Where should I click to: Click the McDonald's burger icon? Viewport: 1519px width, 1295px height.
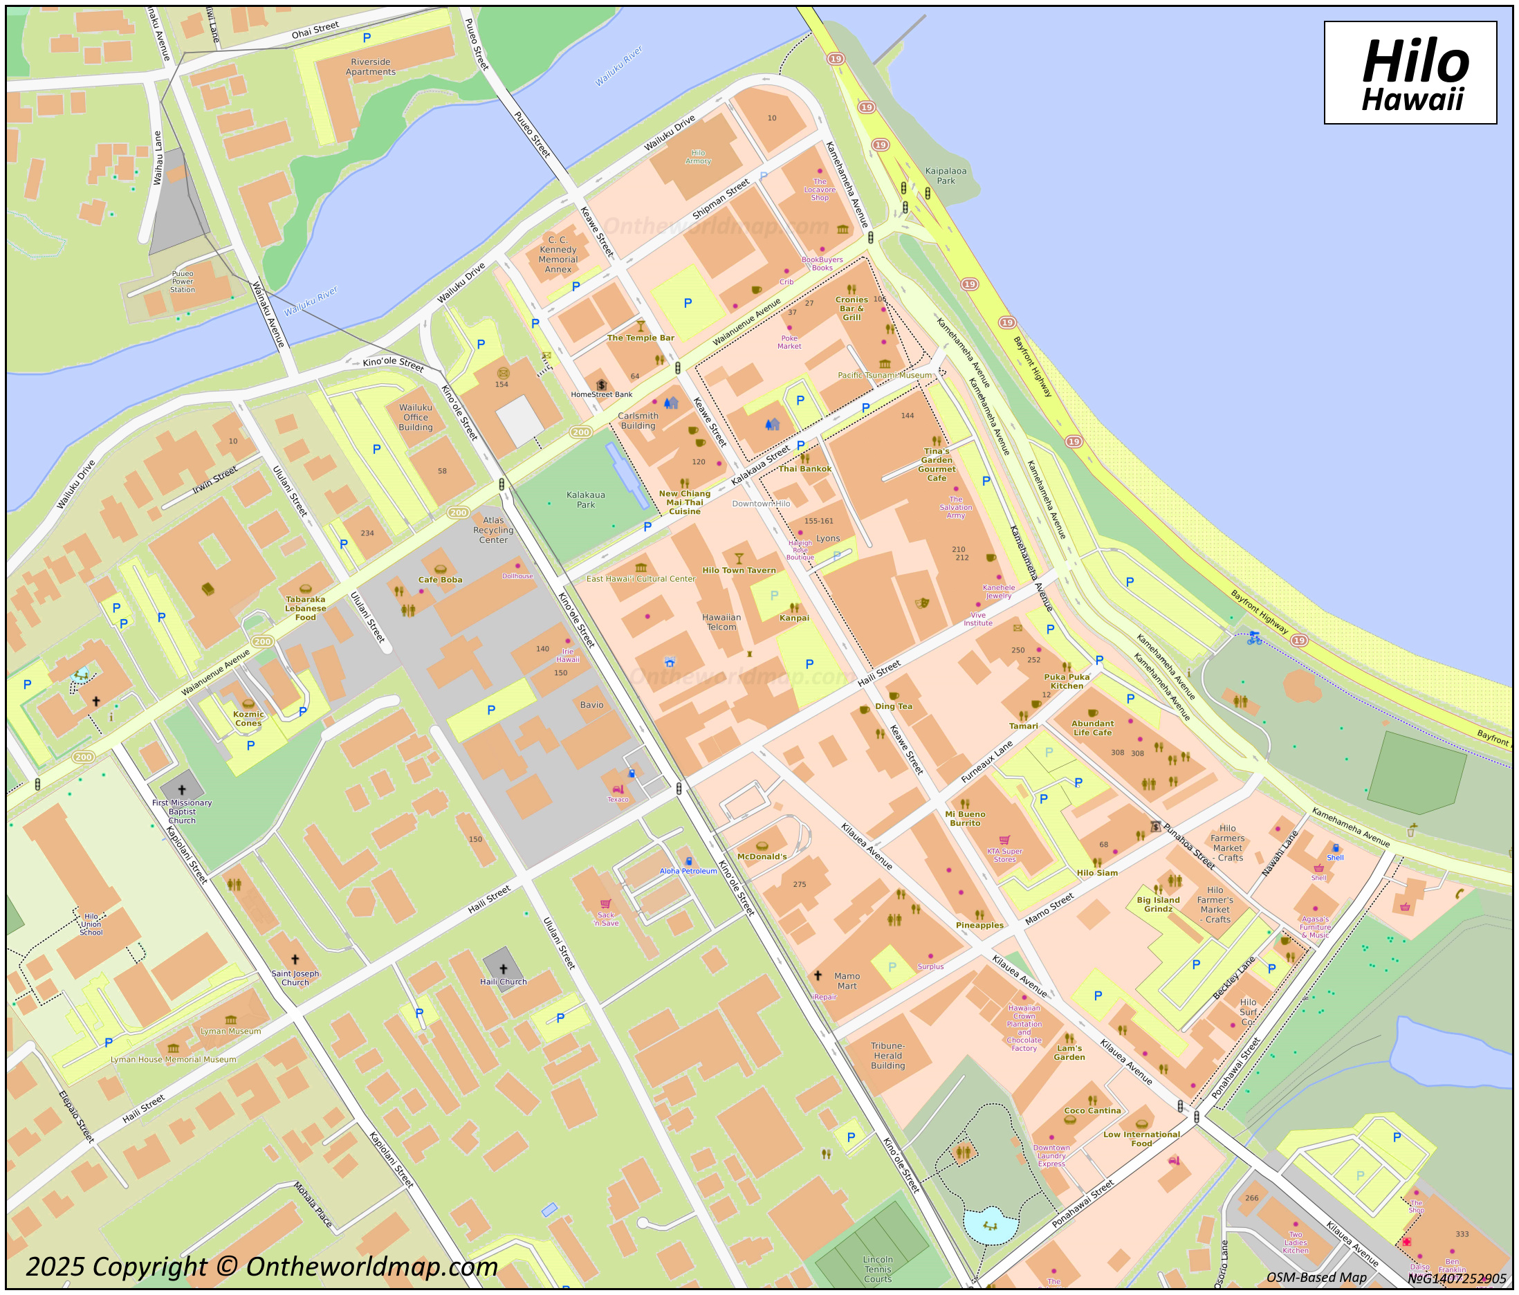(x=762, y=846)
